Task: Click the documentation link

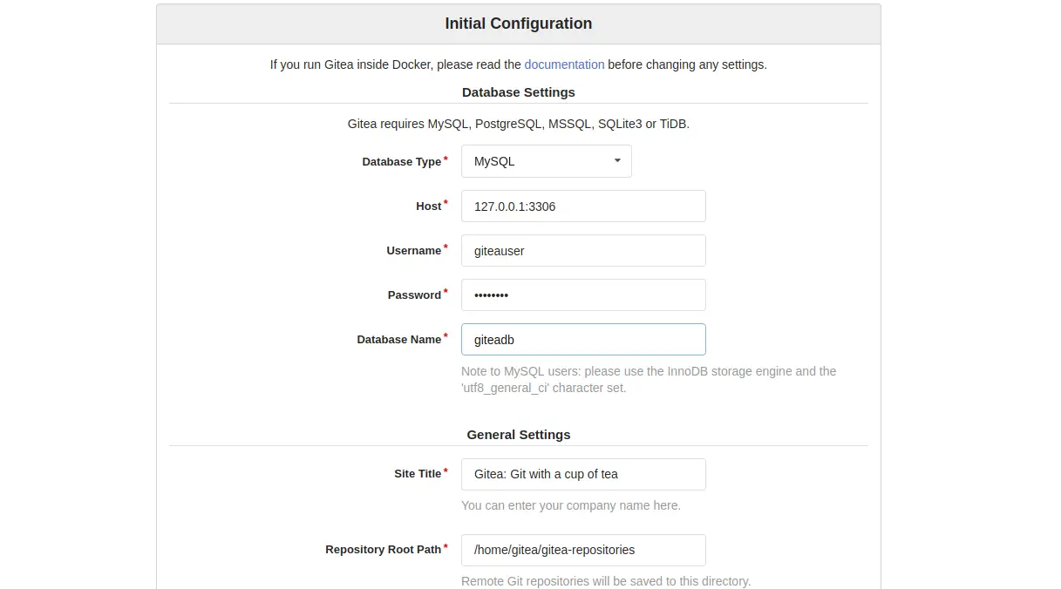Action: click(564, 64)
